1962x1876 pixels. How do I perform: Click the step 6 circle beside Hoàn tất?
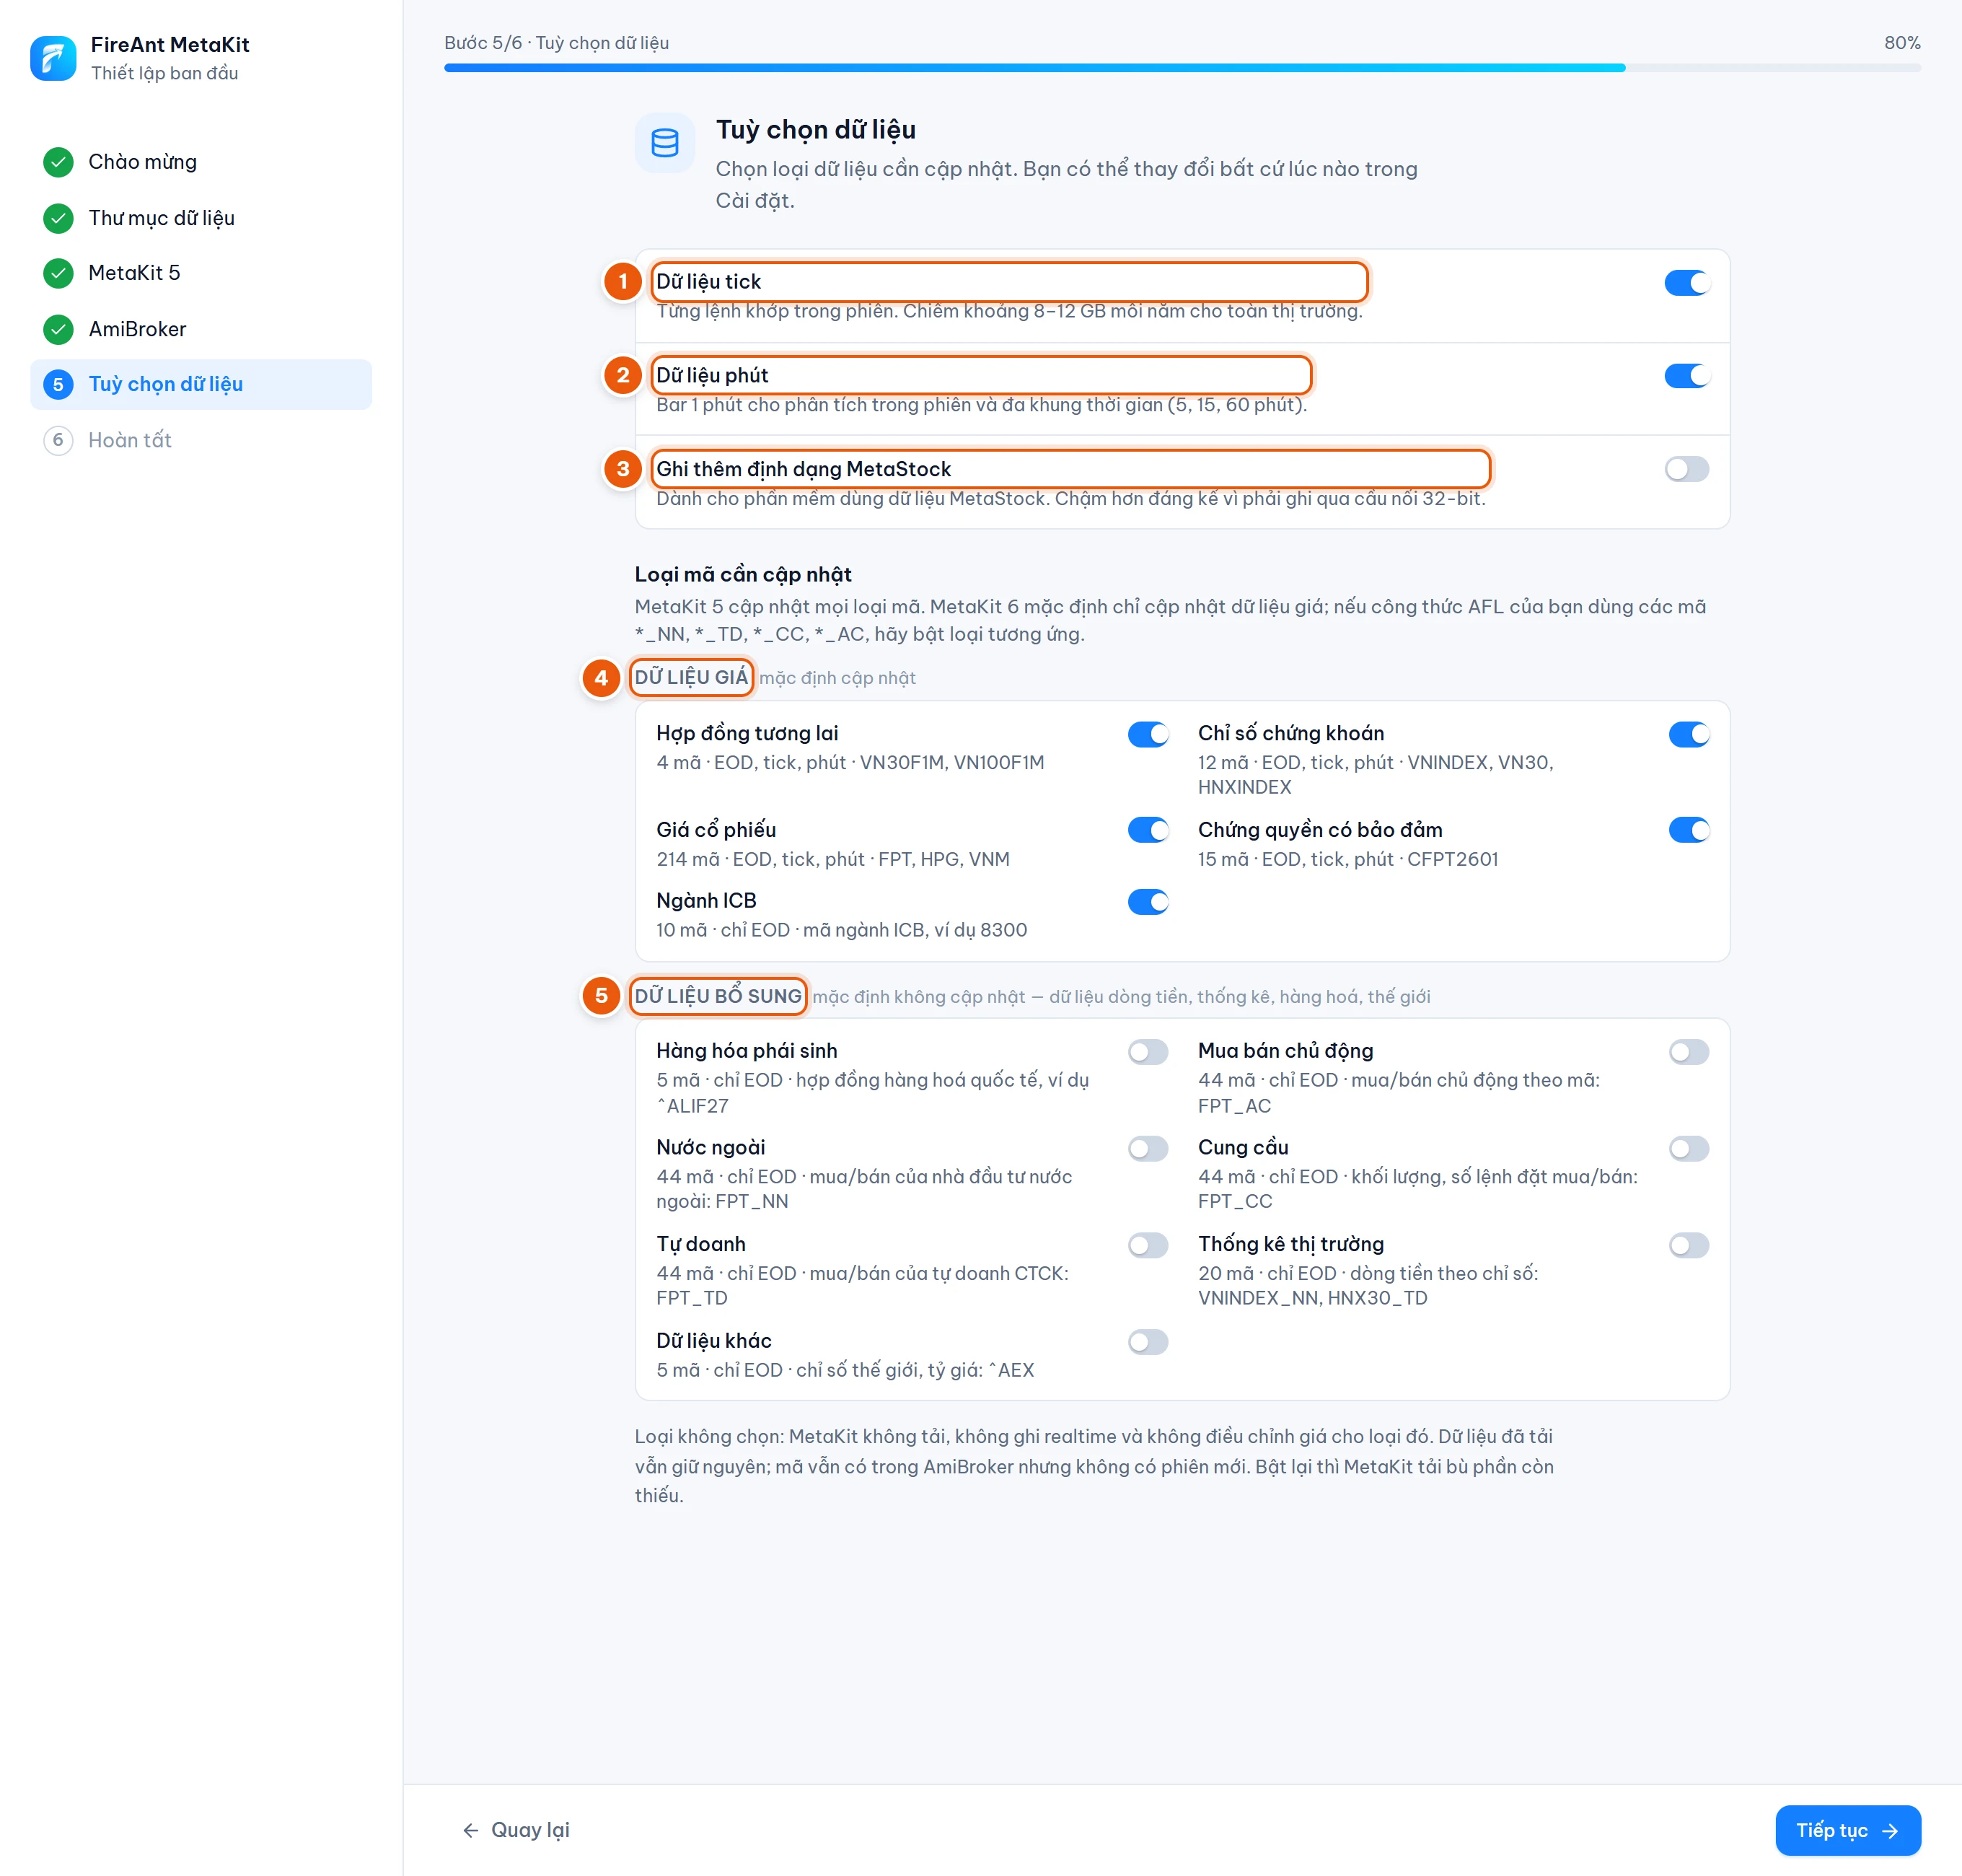58,440
